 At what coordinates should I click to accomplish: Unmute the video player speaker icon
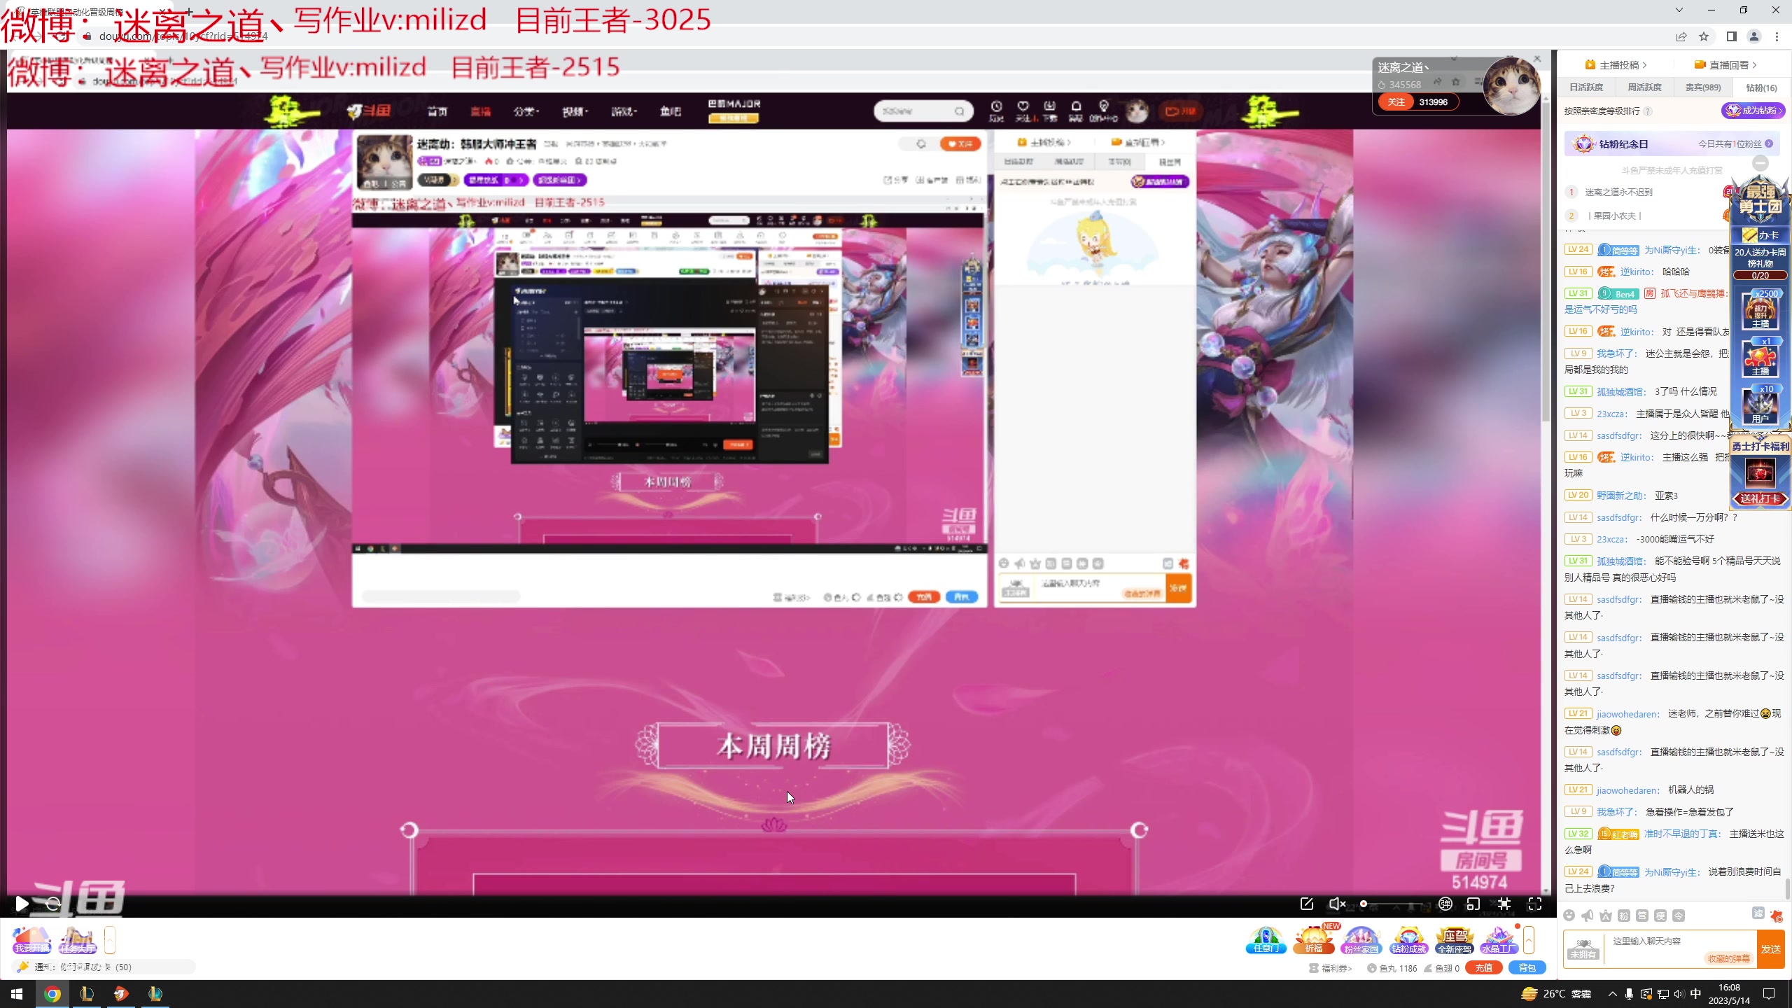pos(1337,904)
